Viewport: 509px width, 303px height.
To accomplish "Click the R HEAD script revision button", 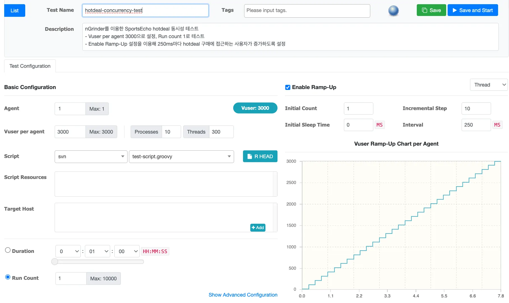I will tap(260, 157).
